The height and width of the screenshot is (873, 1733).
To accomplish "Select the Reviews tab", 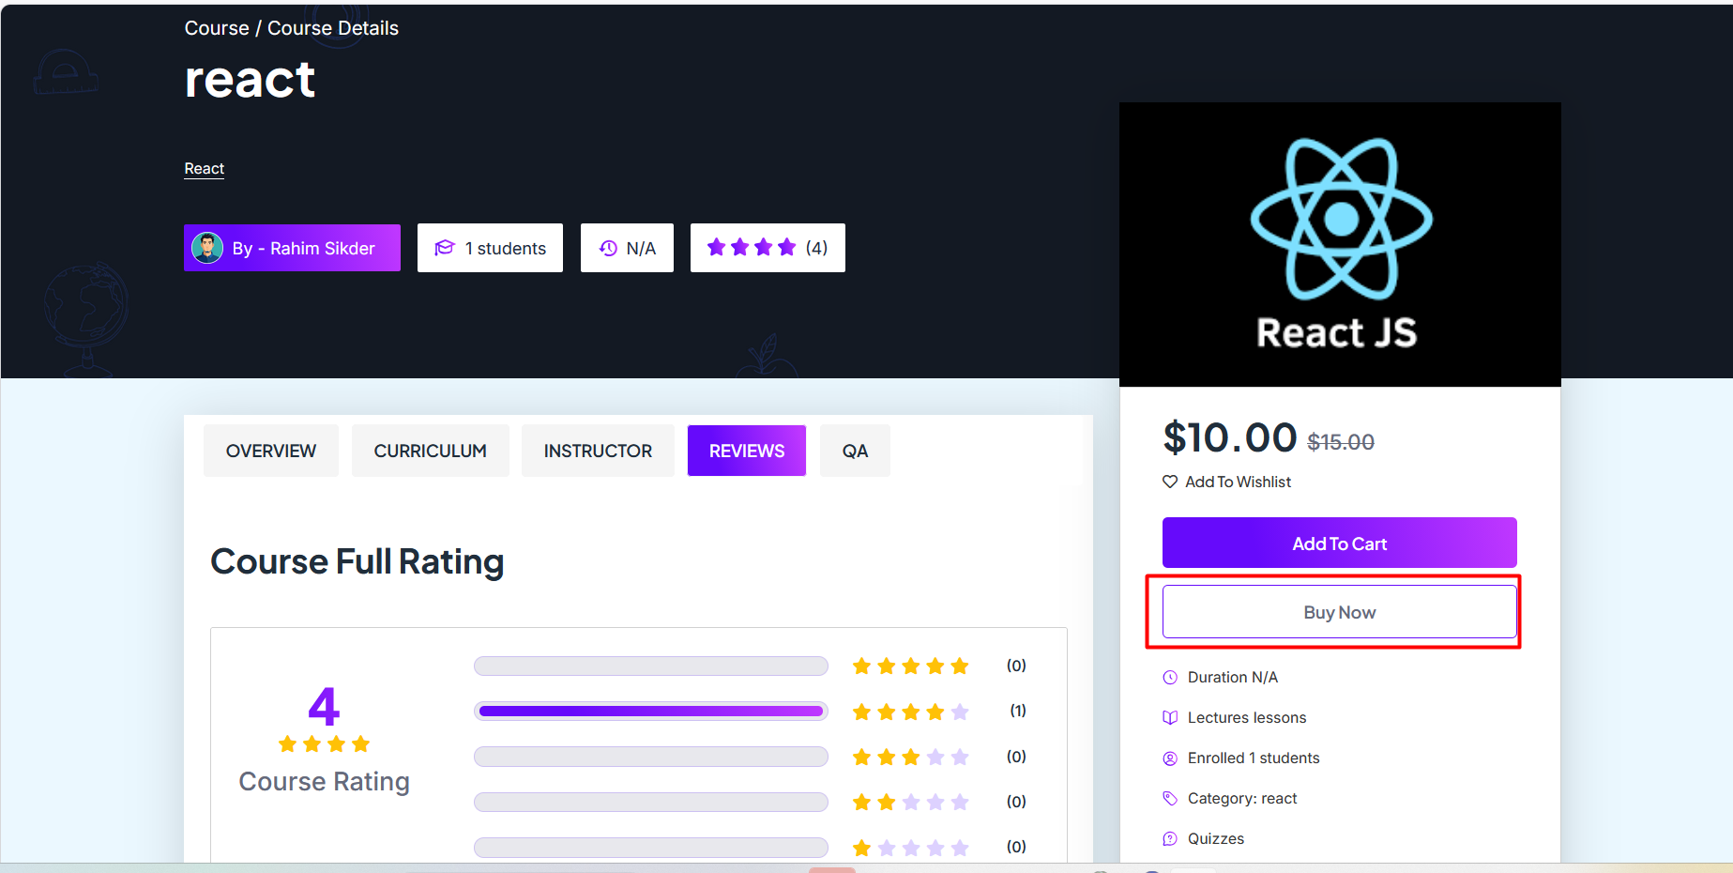I will (x=747, y=451).
